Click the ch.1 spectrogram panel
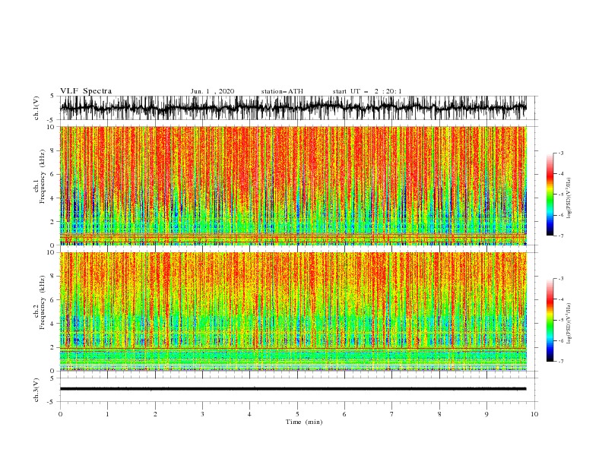 point(293,185)
